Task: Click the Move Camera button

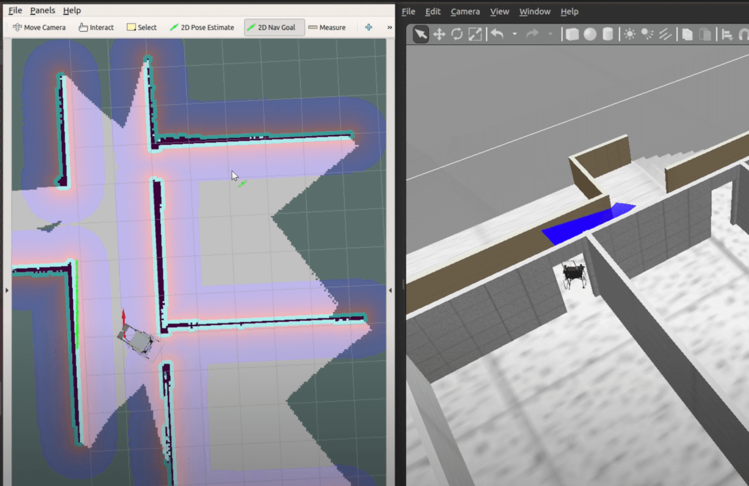Action: (x=39, y=27)
